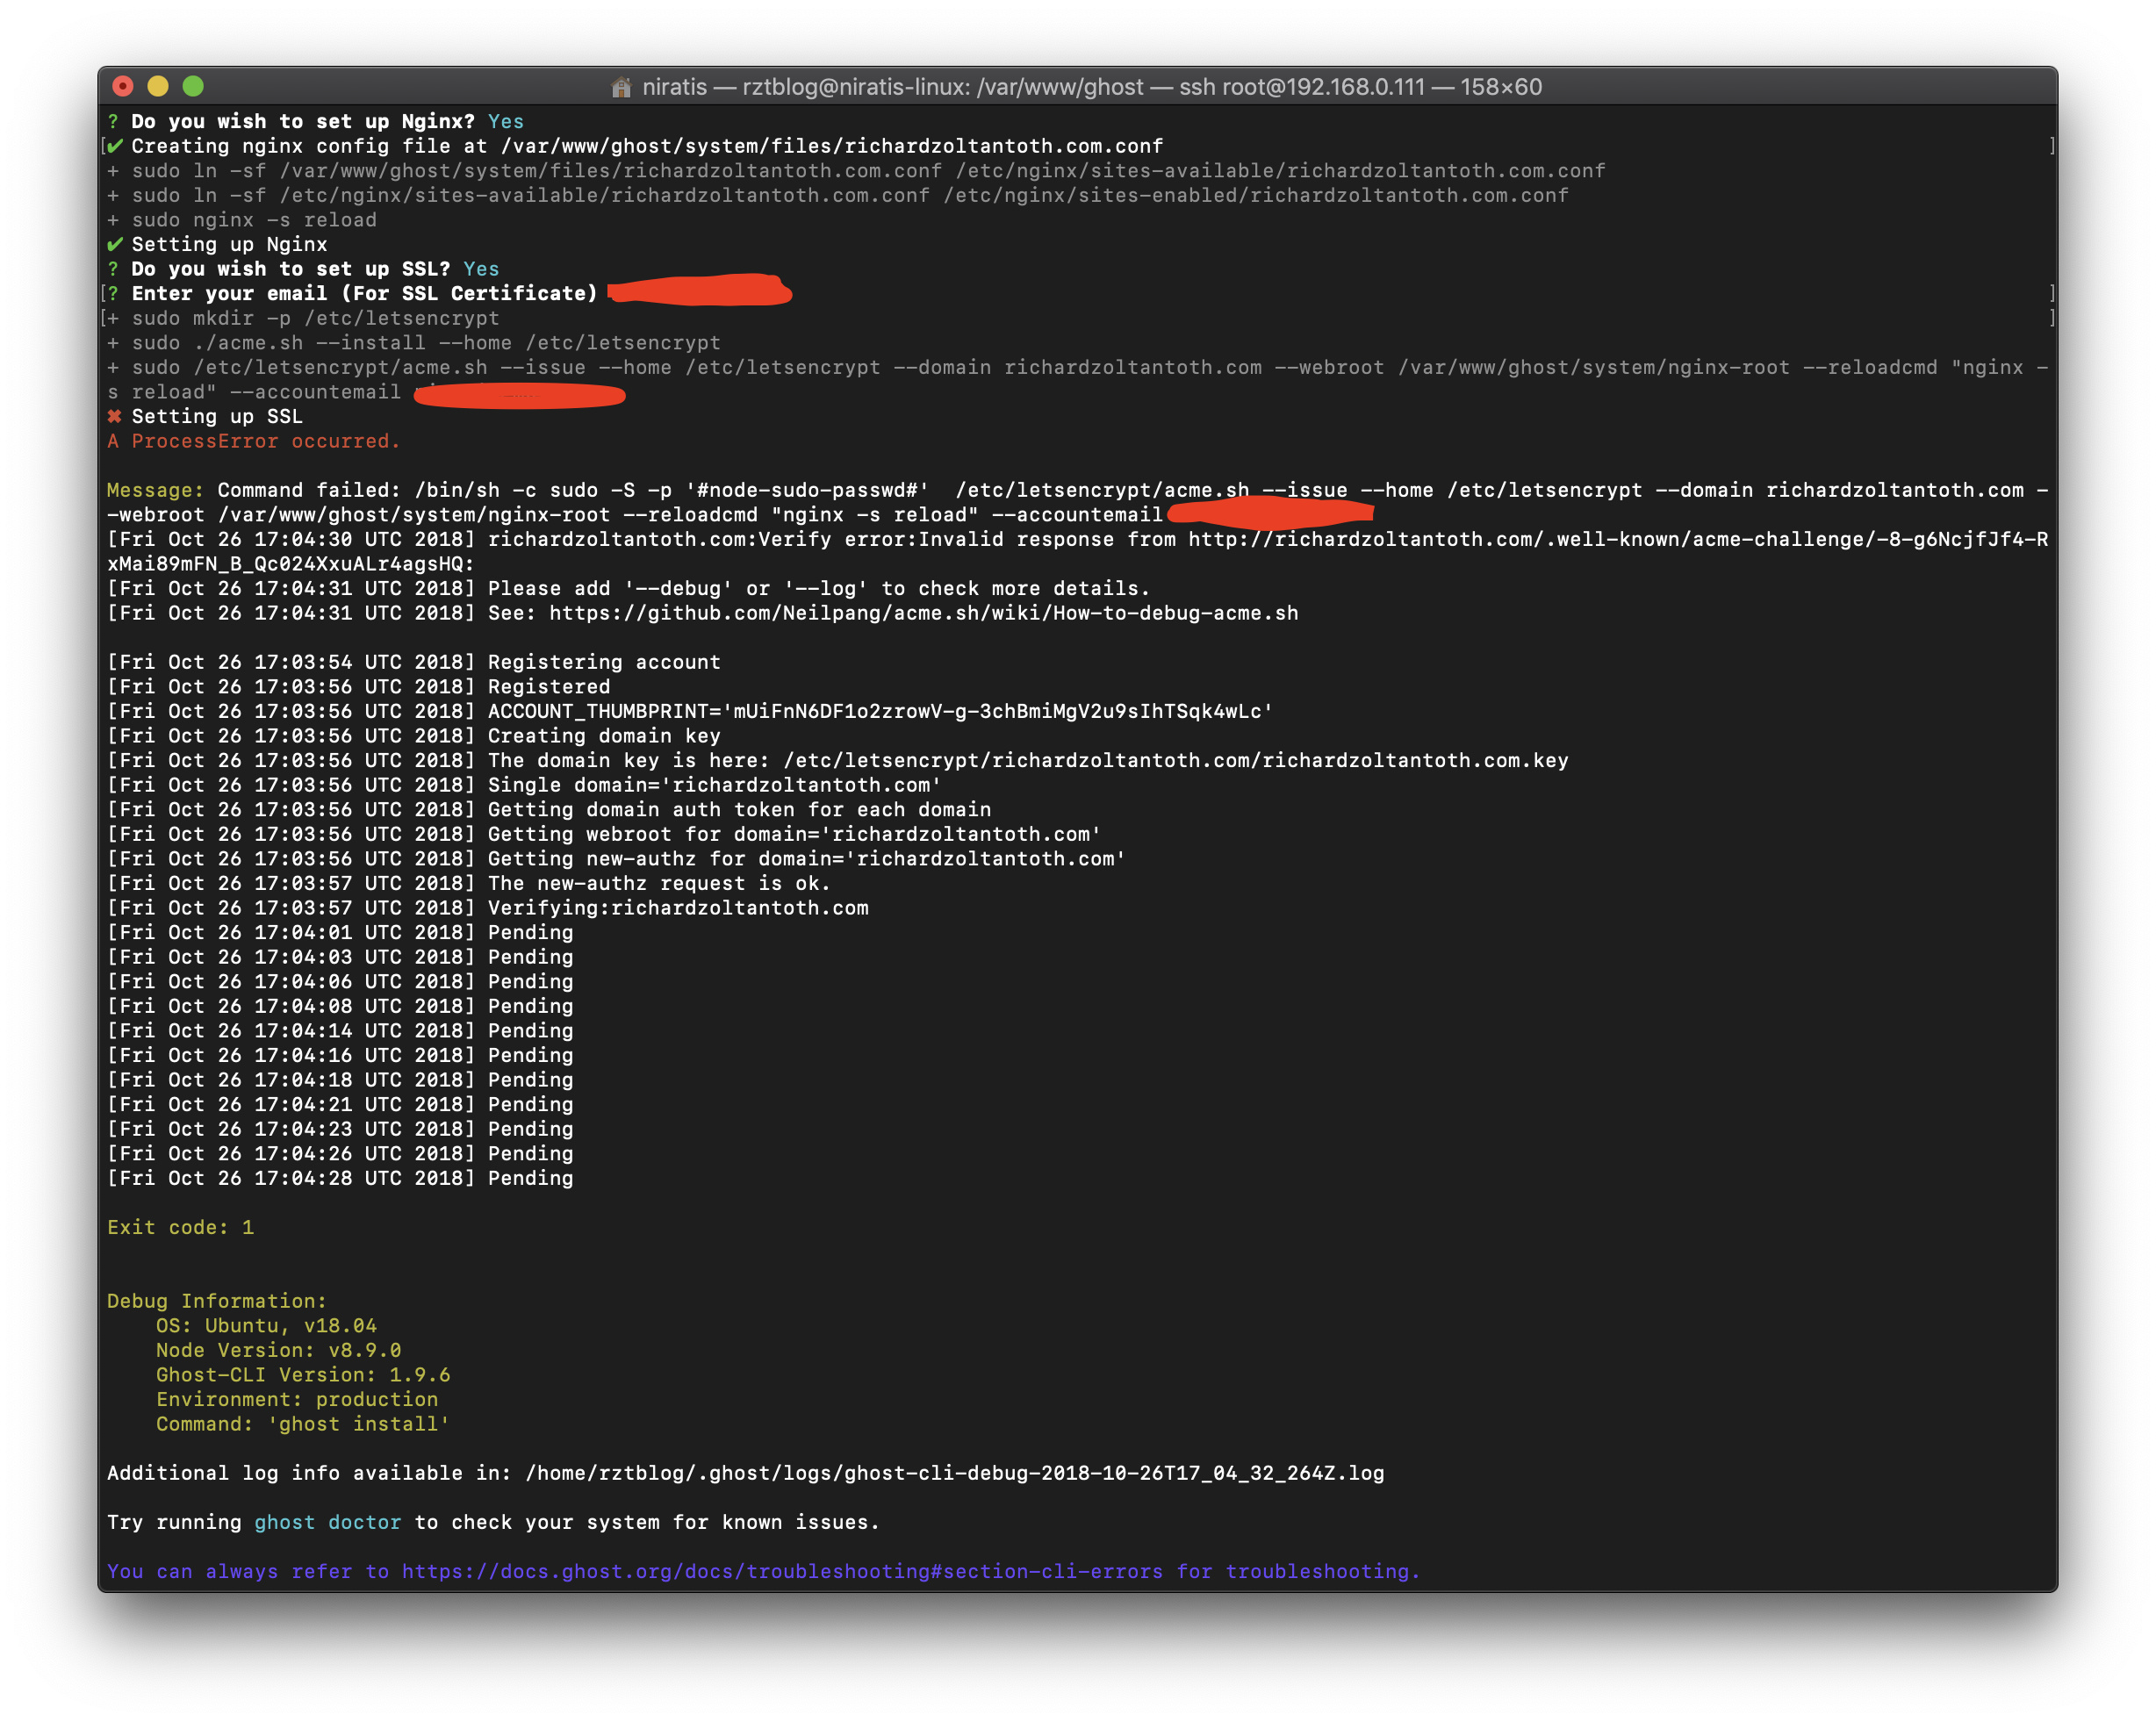This screenshot has width=2156, height=1722.
Task: Click 'Yes' answer after Nginx setup question
Action: 506,121
